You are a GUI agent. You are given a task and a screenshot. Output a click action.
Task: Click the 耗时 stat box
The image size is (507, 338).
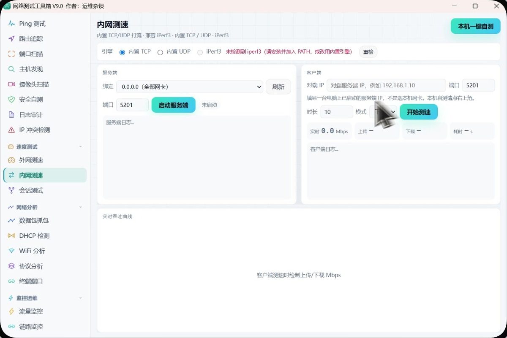point(472,131)
